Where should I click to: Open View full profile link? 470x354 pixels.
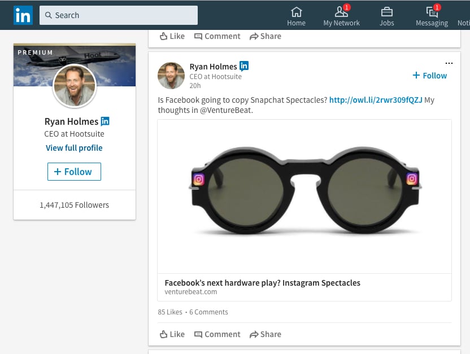coord(74,148)
